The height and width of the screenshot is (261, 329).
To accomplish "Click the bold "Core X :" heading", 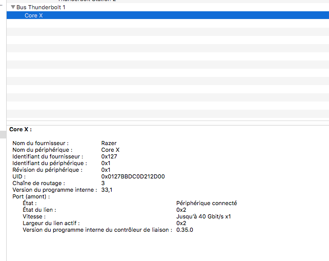I will coord(20,129).
